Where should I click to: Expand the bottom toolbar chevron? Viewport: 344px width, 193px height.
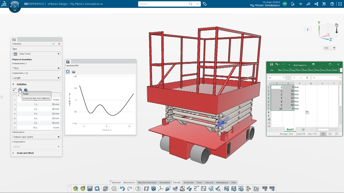70,187
